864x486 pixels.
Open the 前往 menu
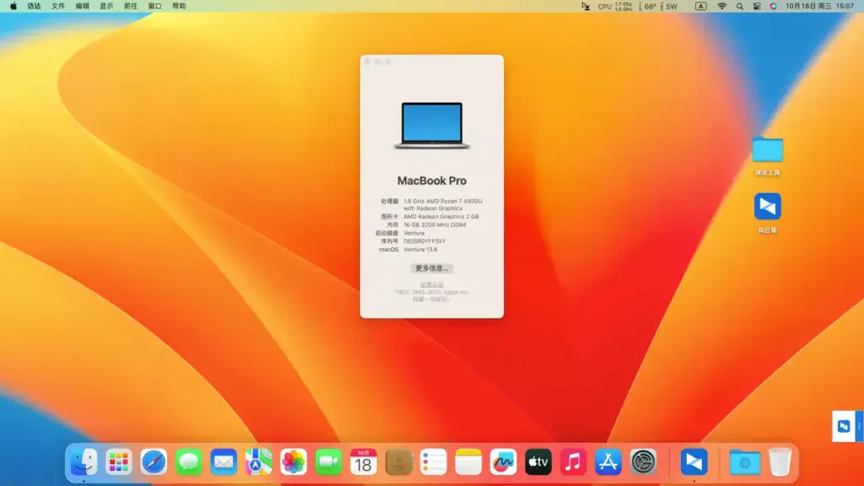point(131,6)
